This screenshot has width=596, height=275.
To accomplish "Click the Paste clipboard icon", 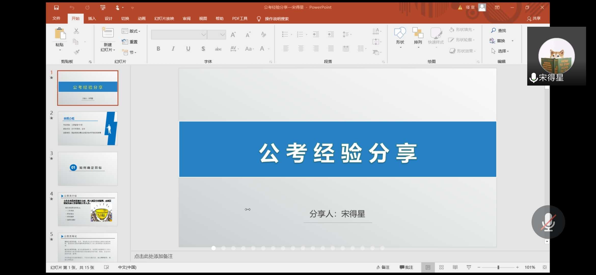I will pos(60,34).
